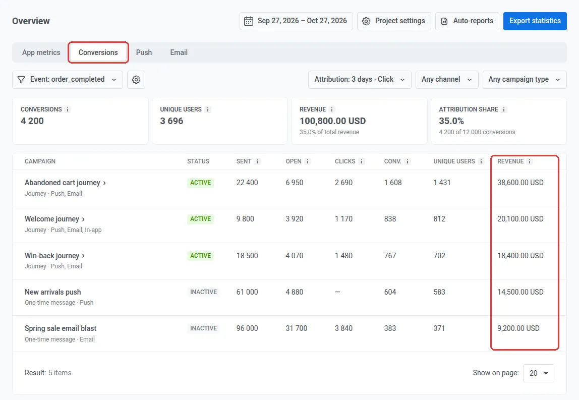
Task: Click the funnel filter icon on Event
Action: [x=21, y=79]
